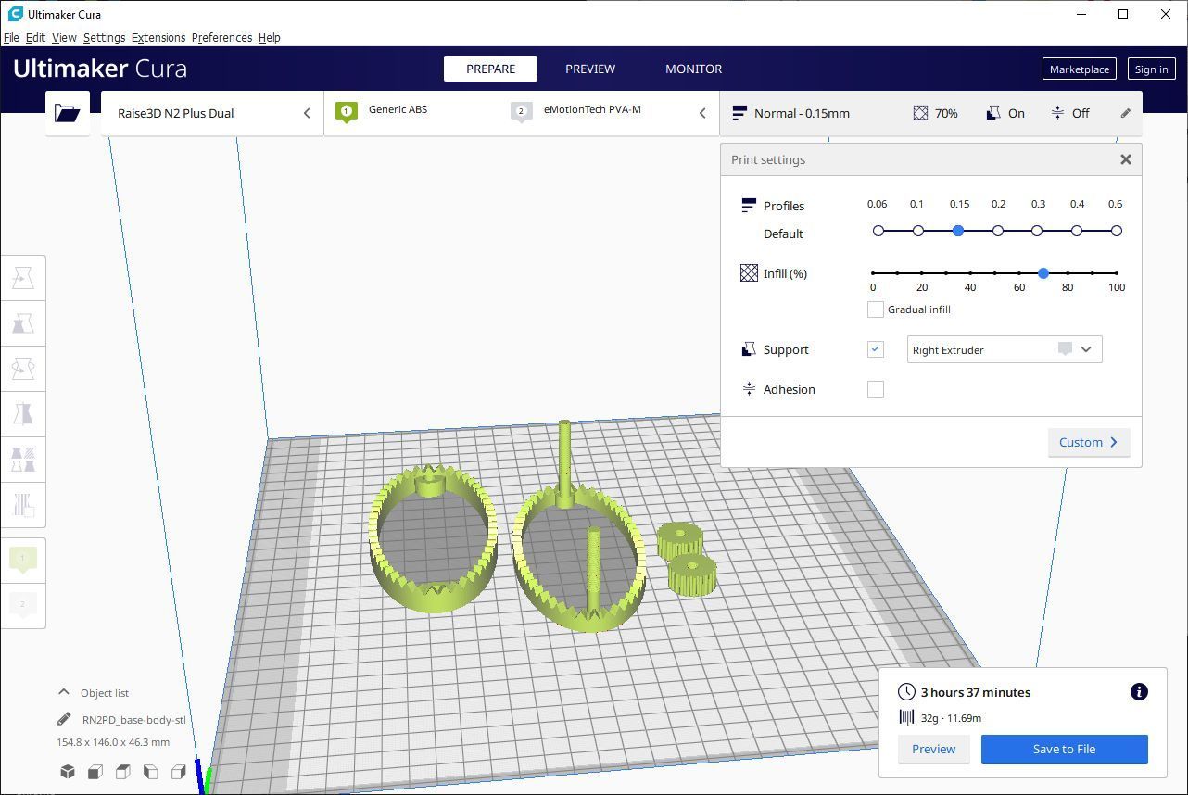Open Custom print settings
1188x795 pixels.
point(1089,442)
